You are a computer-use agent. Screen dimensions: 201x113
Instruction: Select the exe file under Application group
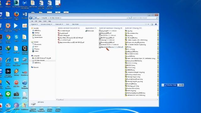coord(90,31)
